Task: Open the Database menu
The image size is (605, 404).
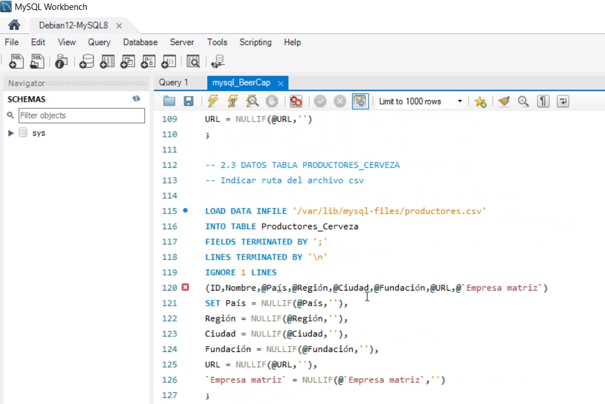Action: tap(140, 42)
